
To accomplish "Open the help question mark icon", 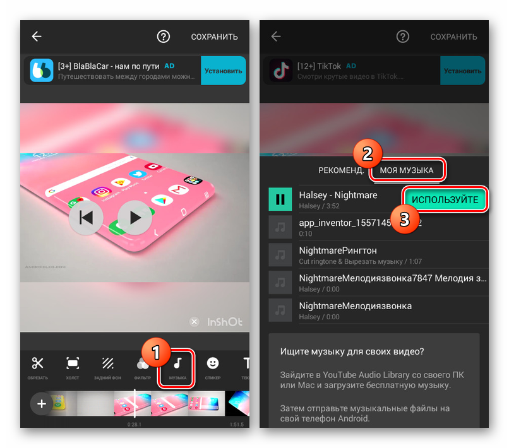I will 163,37.
